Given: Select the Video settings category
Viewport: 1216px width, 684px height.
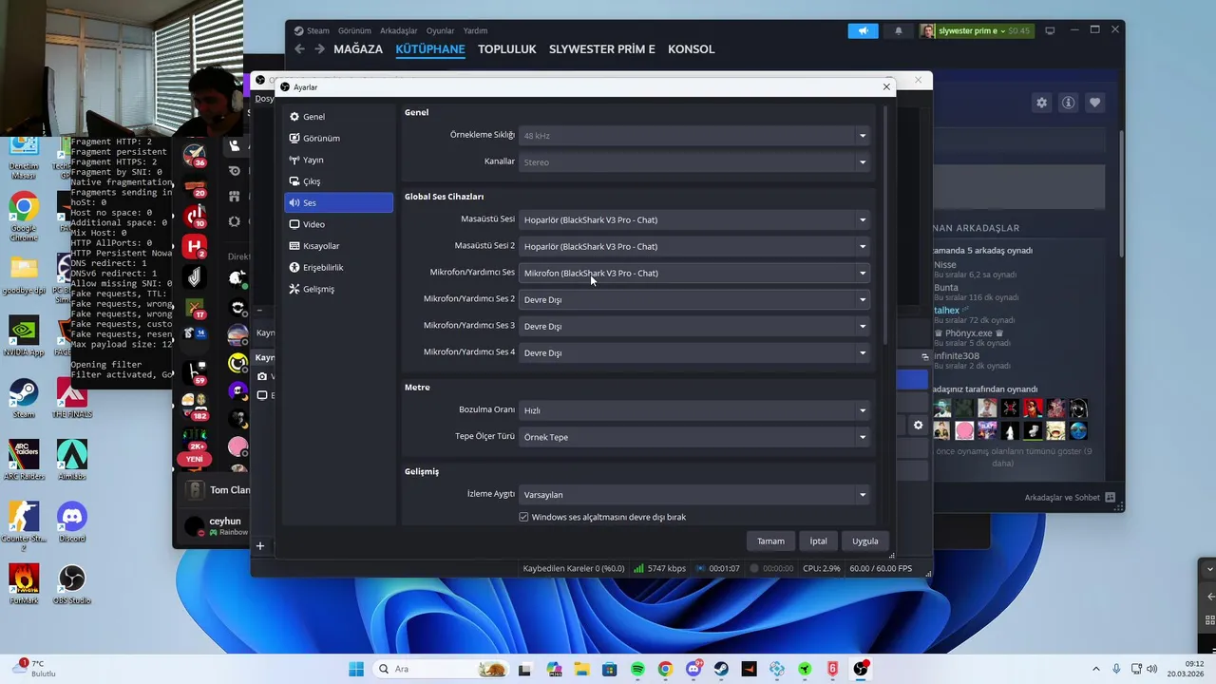Looking at the screenshot, I should click(338, 224).
